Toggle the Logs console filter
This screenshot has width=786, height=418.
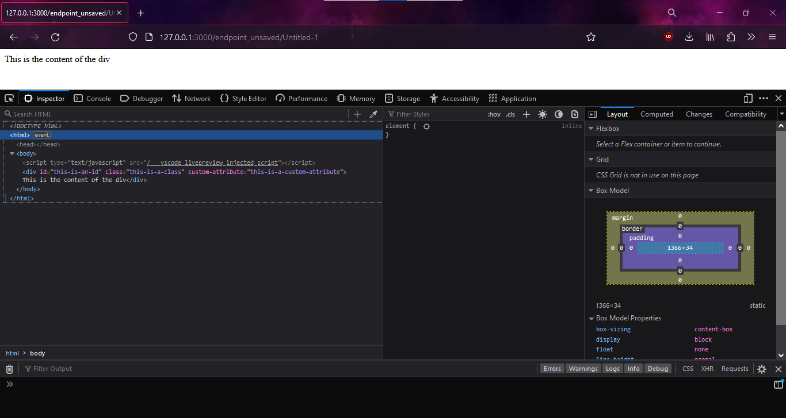pos(613,369)
